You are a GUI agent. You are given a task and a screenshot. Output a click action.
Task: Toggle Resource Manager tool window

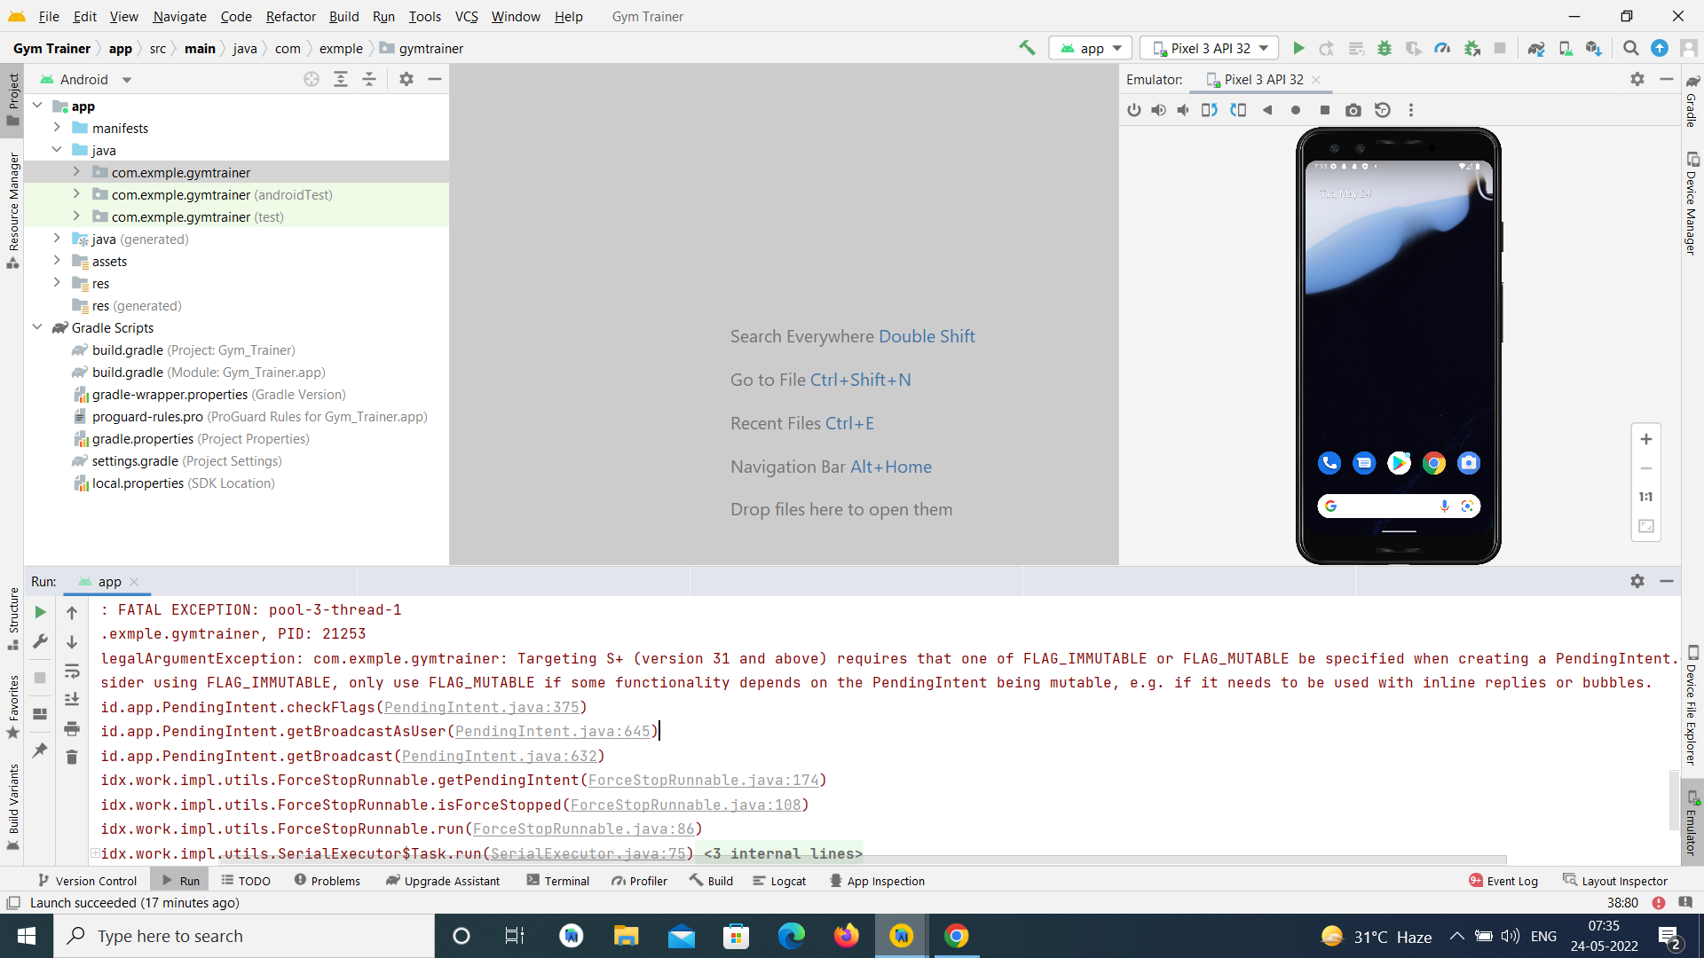(x=12, y=211)
